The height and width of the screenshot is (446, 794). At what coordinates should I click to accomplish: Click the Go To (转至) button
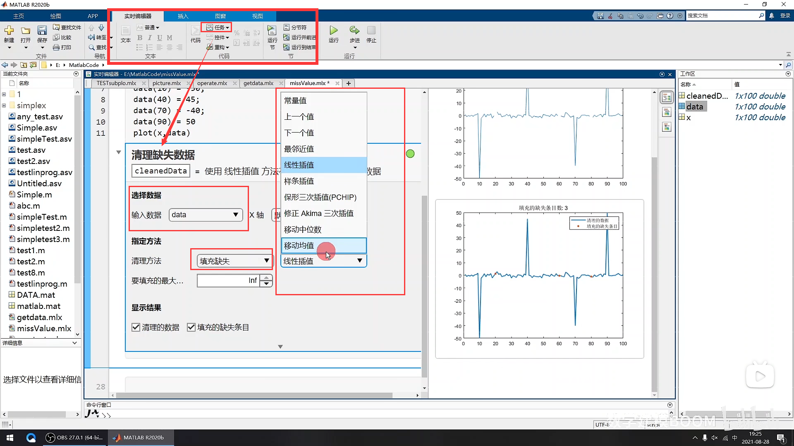pyautogui.click(x=98, y=37)
